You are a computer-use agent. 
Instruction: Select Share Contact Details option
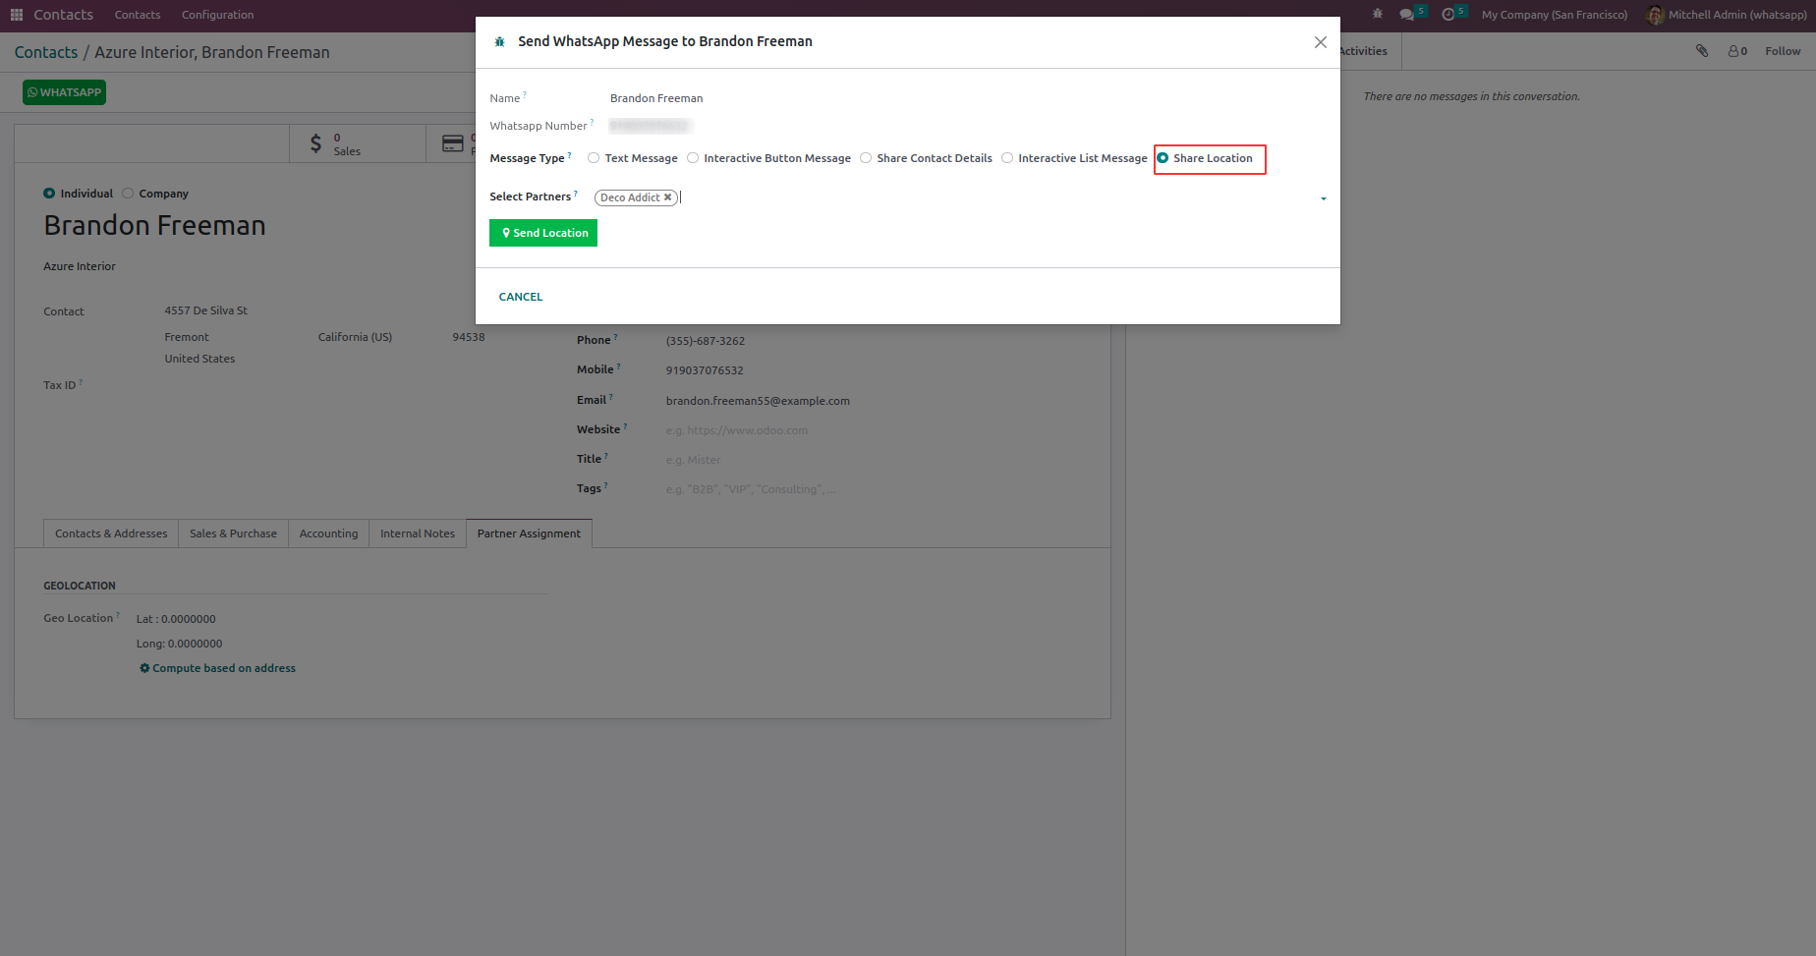pos(866,158)
